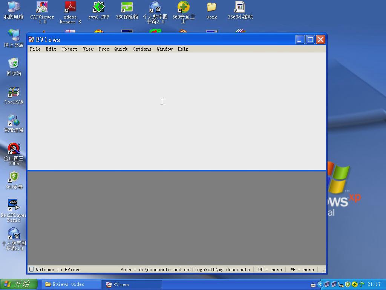The width and height of the screenshot is (386, 290).
Task: Click the WF = none status entry
Action: pyautogui.click(x=302, y=270)
